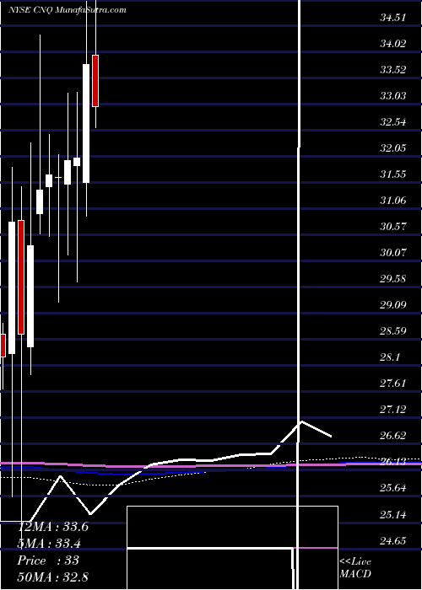
Task: Click price axis value 26.62
Action: coord(392,436)
